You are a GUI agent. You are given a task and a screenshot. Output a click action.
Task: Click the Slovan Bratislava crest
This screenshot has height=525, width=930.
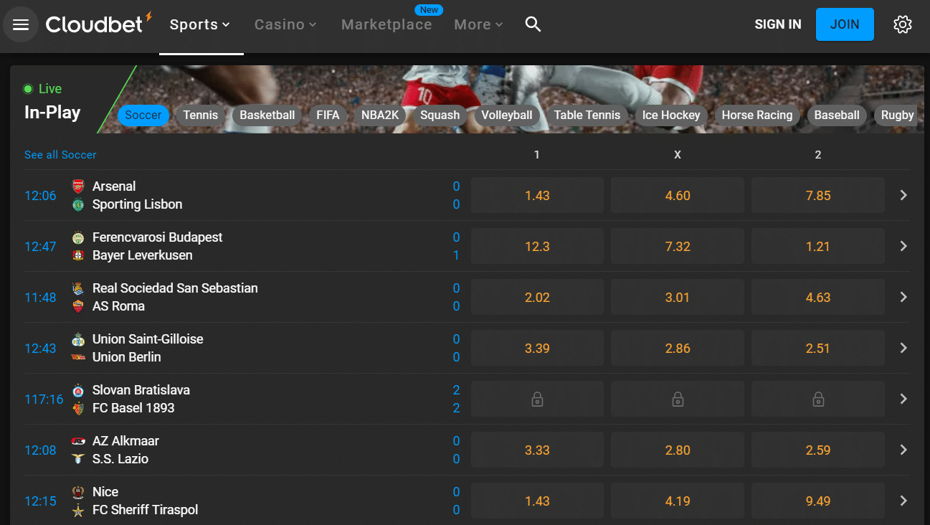pyautogui.click(x=78, y=390)
